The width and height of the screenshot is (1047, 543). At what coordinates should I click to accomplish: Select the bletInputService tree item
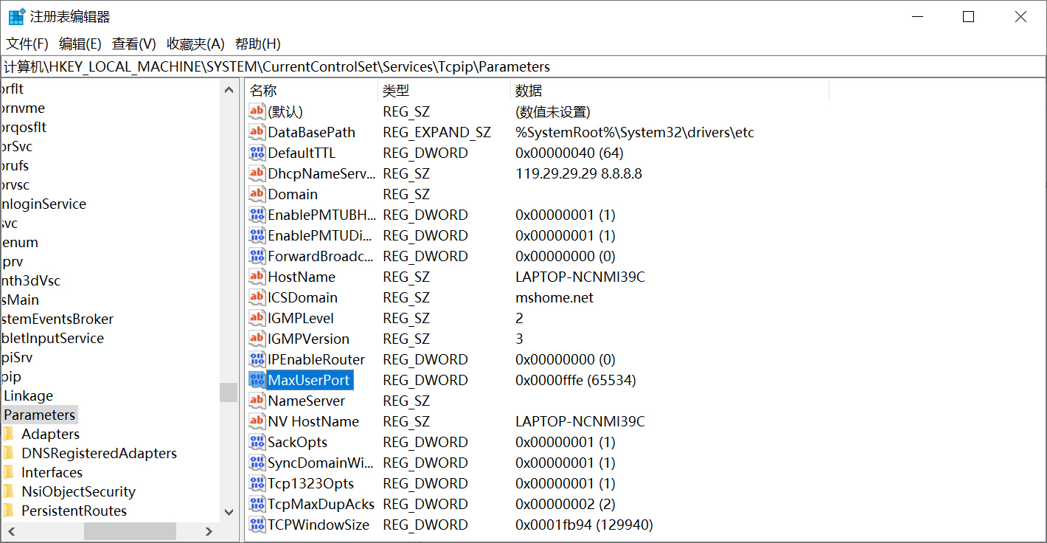coord(52,338)
